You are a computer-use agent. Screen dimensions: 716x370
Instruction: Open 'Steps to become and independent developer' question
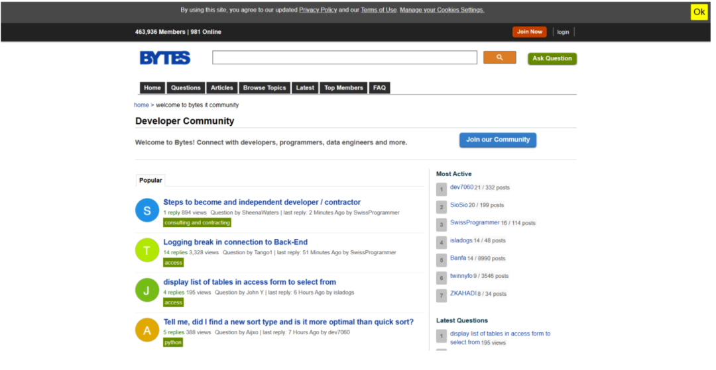pos(262,203)
